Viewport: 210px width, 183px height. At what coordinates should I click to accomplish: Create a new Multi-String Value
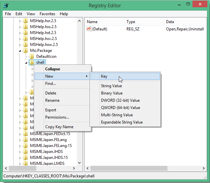pyautogui.click(x=125, y=115)
